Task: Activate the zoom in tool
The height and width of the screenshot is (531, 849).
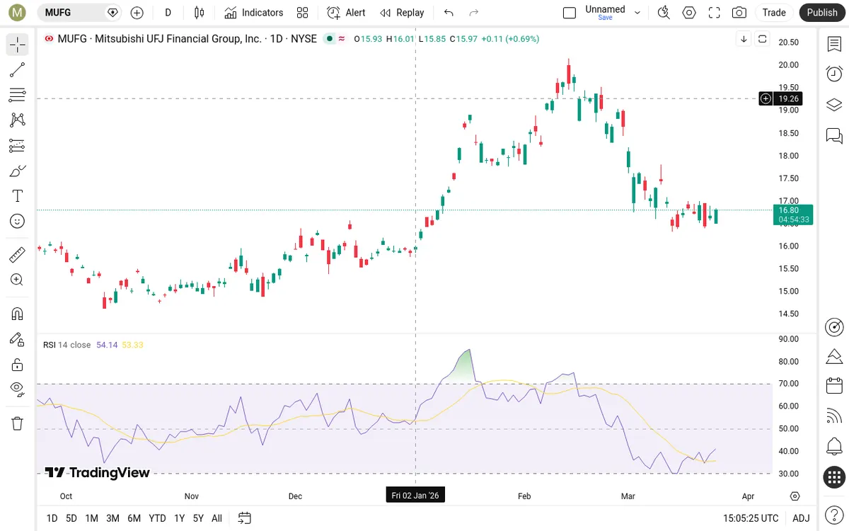Action: (18, 280)
